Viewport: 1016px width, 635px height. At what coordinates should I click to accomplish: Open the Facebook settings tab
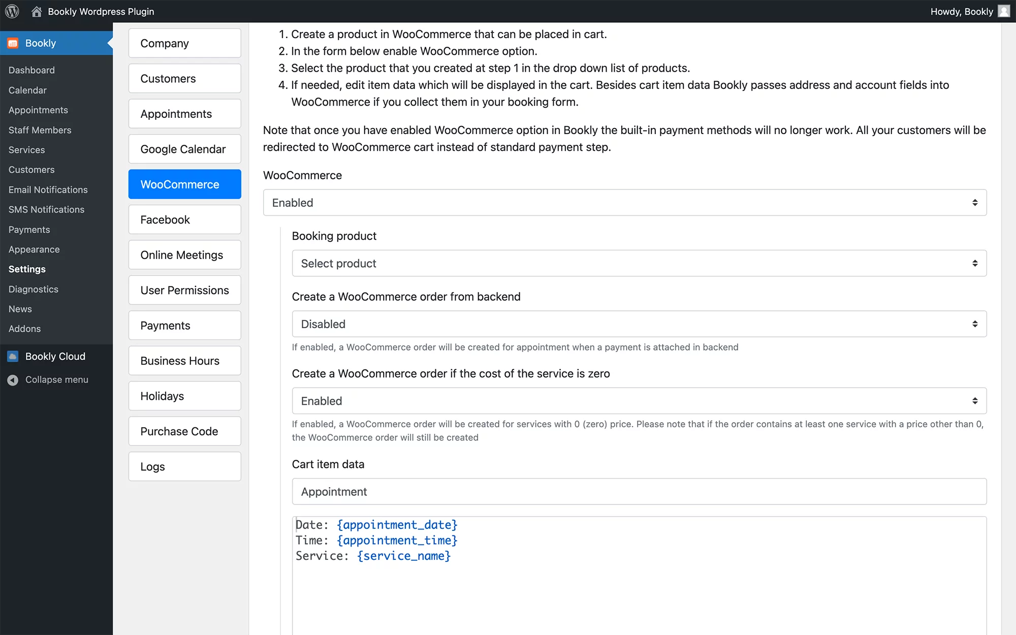[x=185, y=219]
